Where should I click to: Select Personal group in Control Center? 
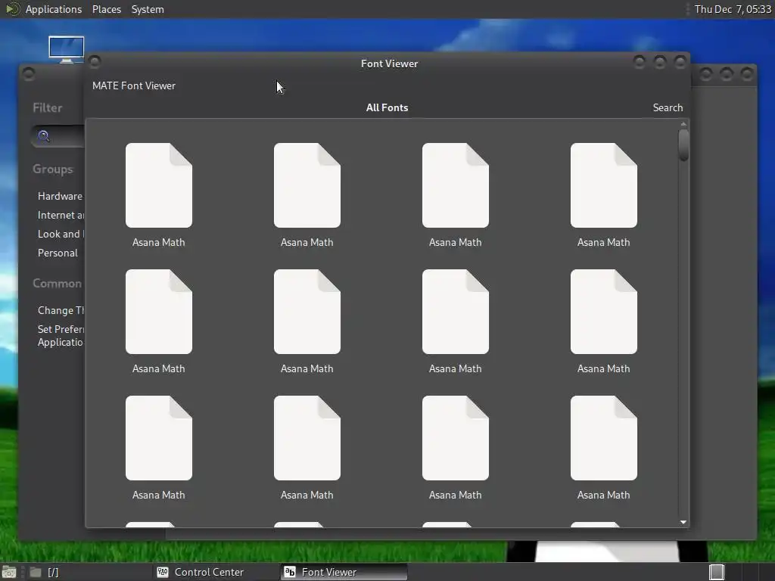58,253
